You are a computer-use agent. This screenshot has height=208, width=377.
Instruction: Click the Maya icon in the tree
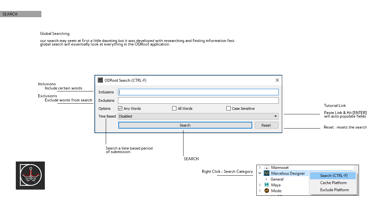pyautogui.click(x=267, y=185)
